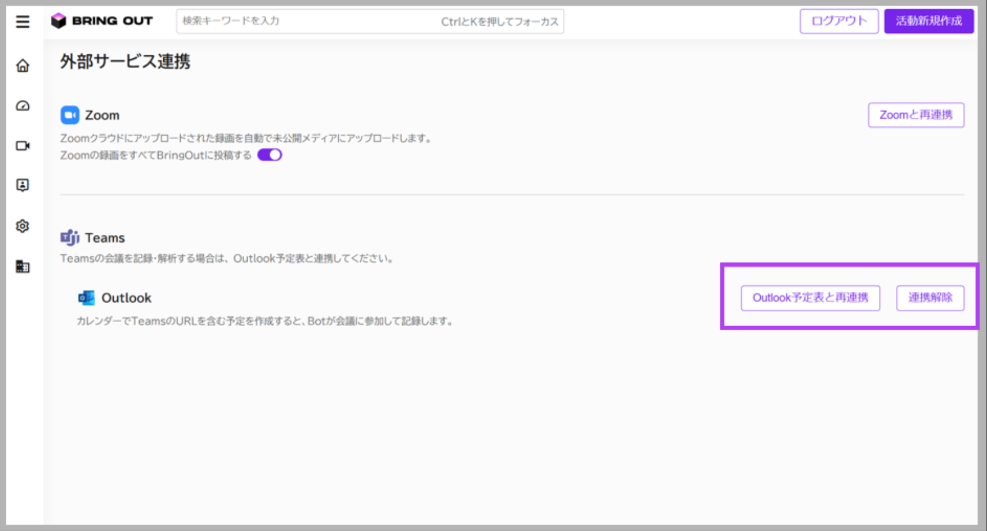Focus the keyword search input field
Image resolution: width=987 pixels, height=531 pixels.
pyautogui.click(x=370, y=21)
